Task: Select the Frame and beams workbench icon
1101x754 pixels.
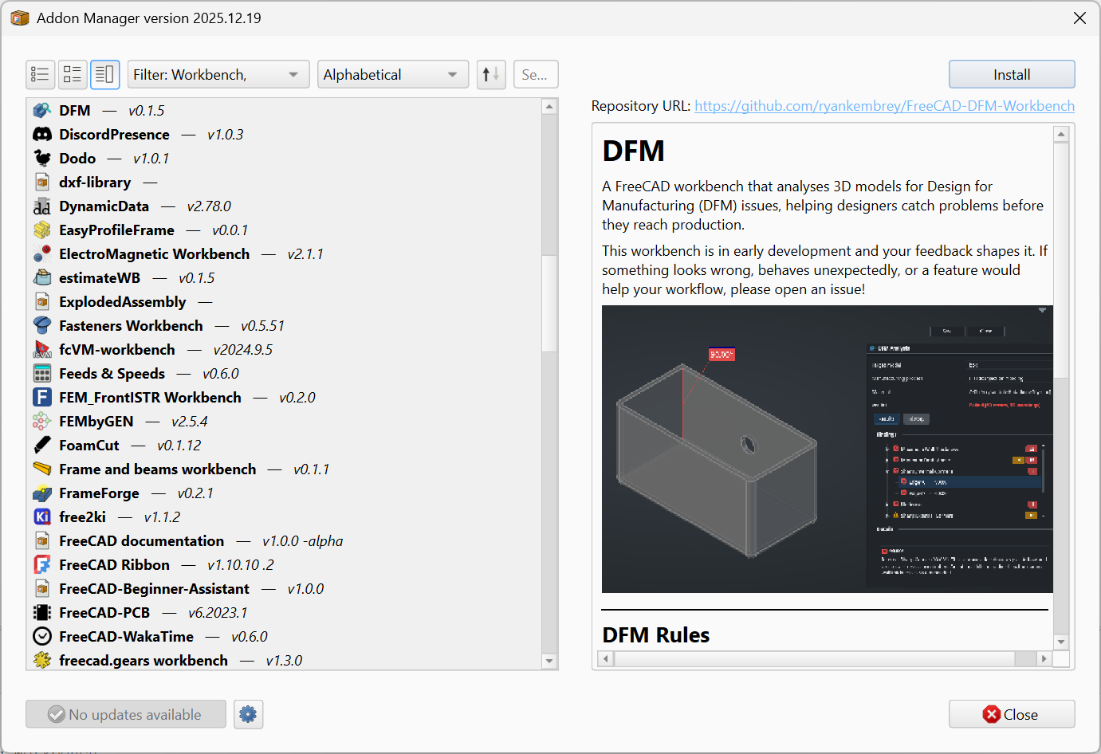Action: [x=42, y=469]
